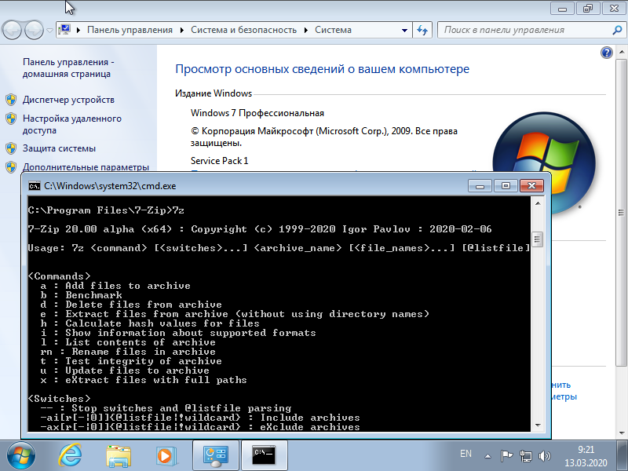Minimize the cmd.exe window
The image size is (628, 471).
tap(480, 186)
